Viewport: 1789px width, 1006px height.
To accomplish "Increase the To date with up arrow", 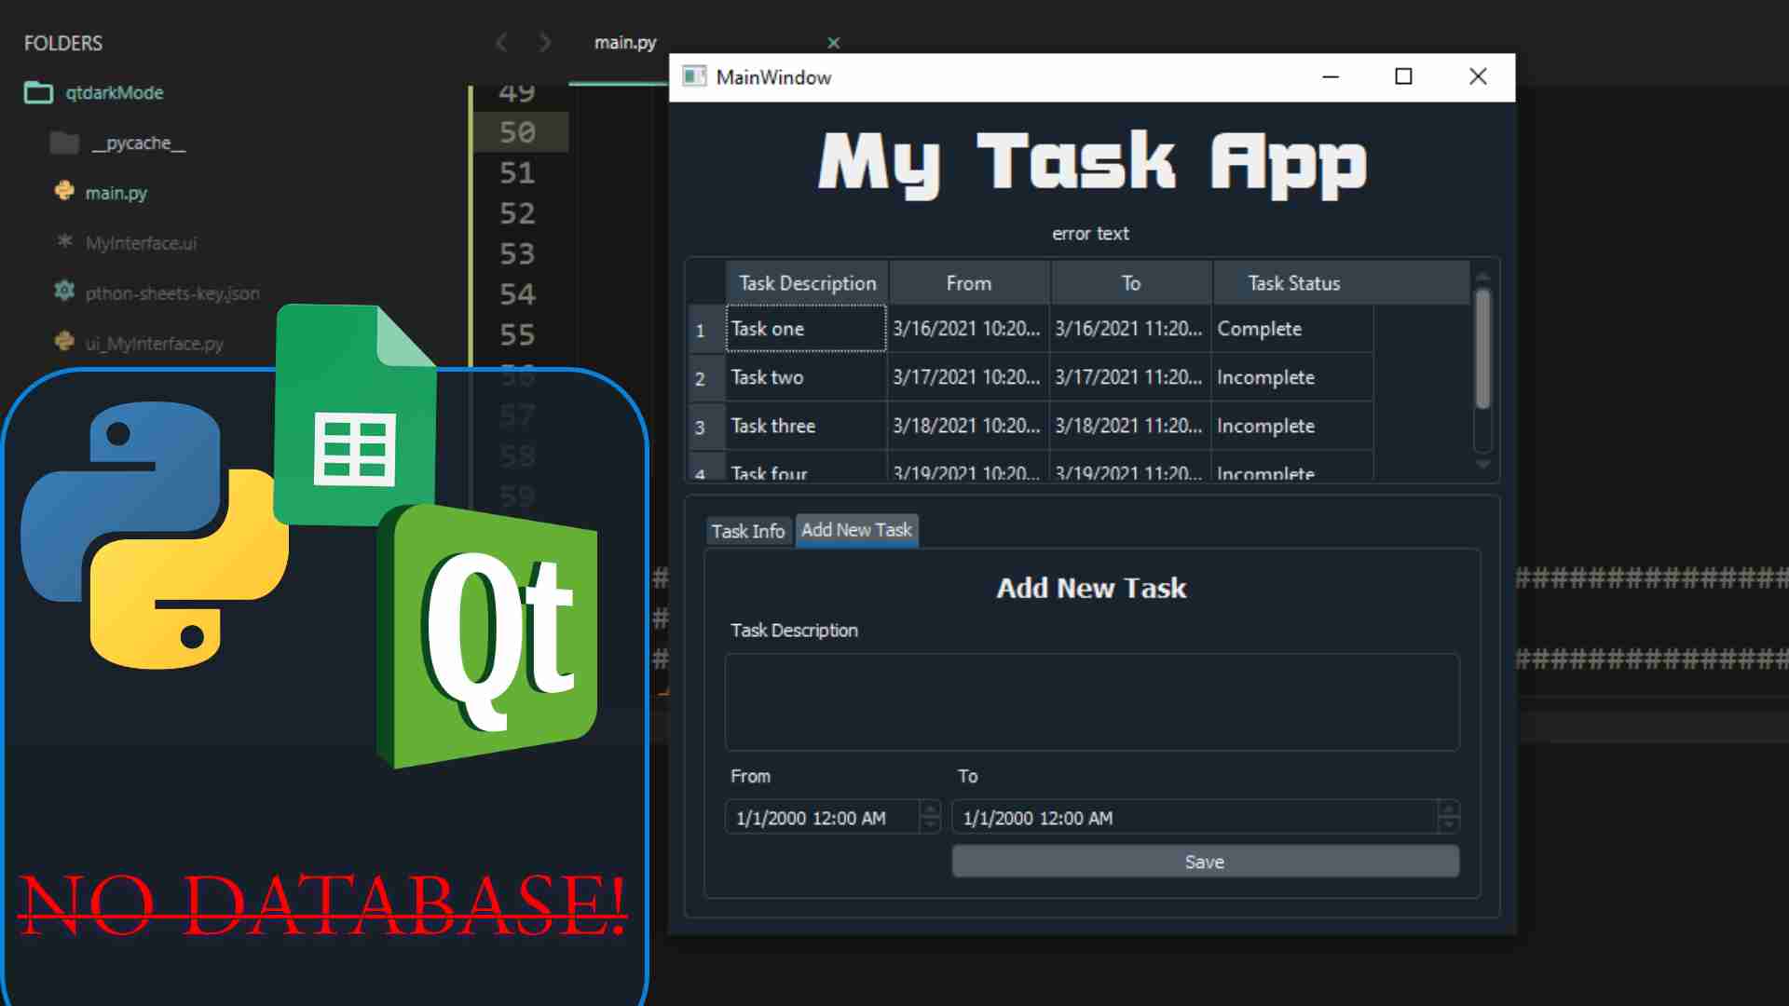I will (1448, 809).
